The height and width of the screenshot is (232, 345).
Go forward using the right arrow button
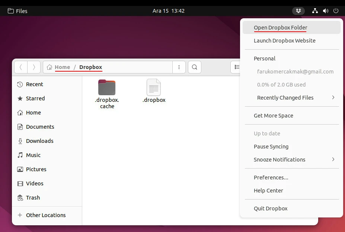click(34, 67)
